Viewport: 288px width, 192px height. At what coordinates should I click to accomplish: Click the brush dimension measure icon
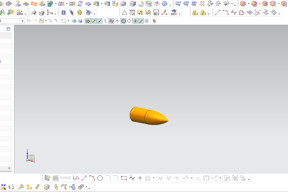[x=164, y=13]
